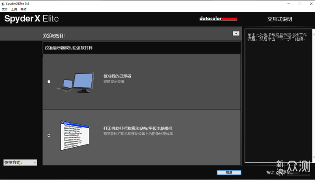Open the 帮助 menu
The height and width of the screenshot is (180, 315).
pyautogui.click(x=24, y=9)
